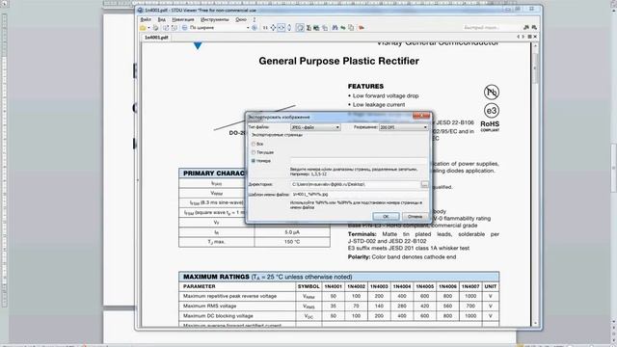Select the Все pages radio button
Image resolution: width=617 pixels, height=347 pixels.
(x=254, y=144)
